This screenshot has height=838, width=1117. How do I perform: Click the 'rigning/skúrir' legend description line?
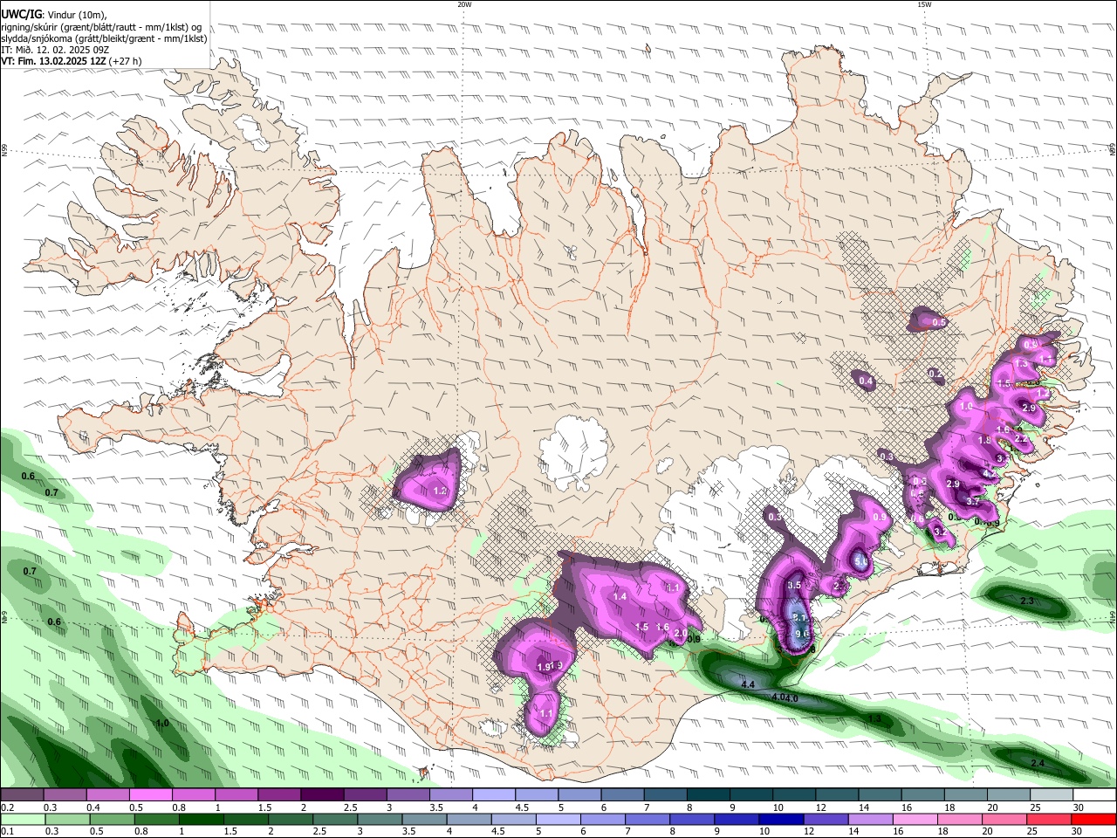pos(100,26)
